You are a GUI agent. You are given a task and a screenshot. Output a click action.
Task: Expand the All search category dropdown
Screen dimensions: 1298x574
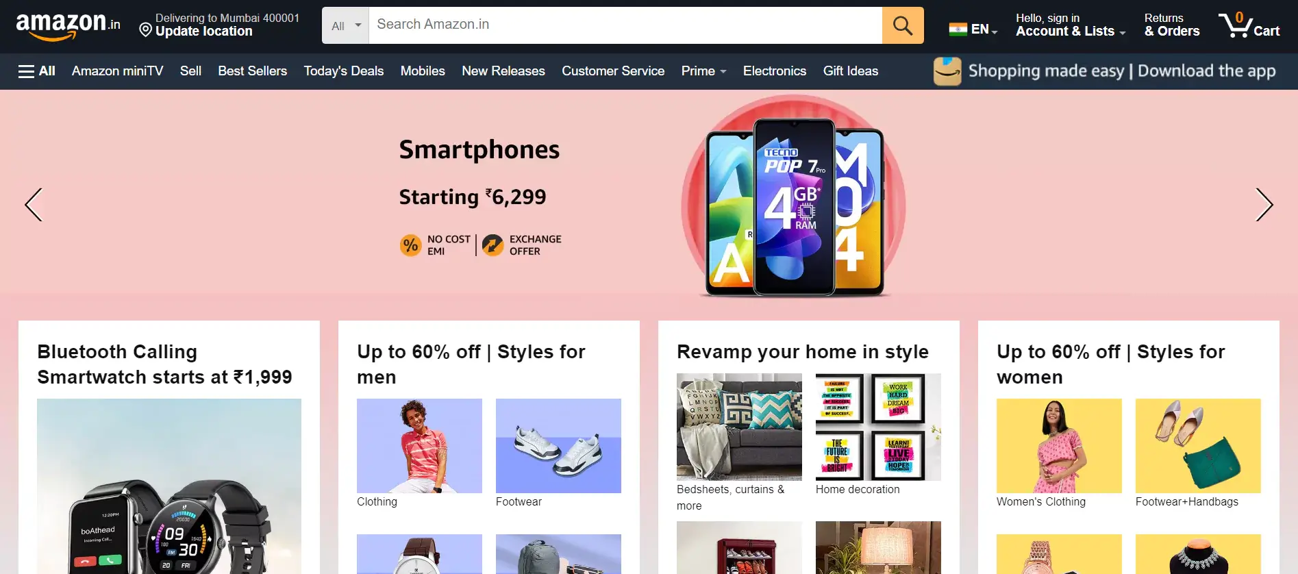345,25
